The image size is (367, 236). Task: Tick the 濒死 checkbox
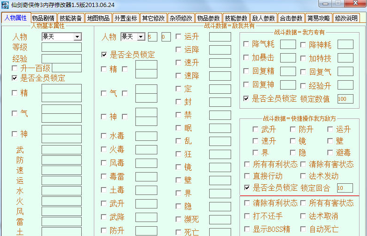point(178,219)
